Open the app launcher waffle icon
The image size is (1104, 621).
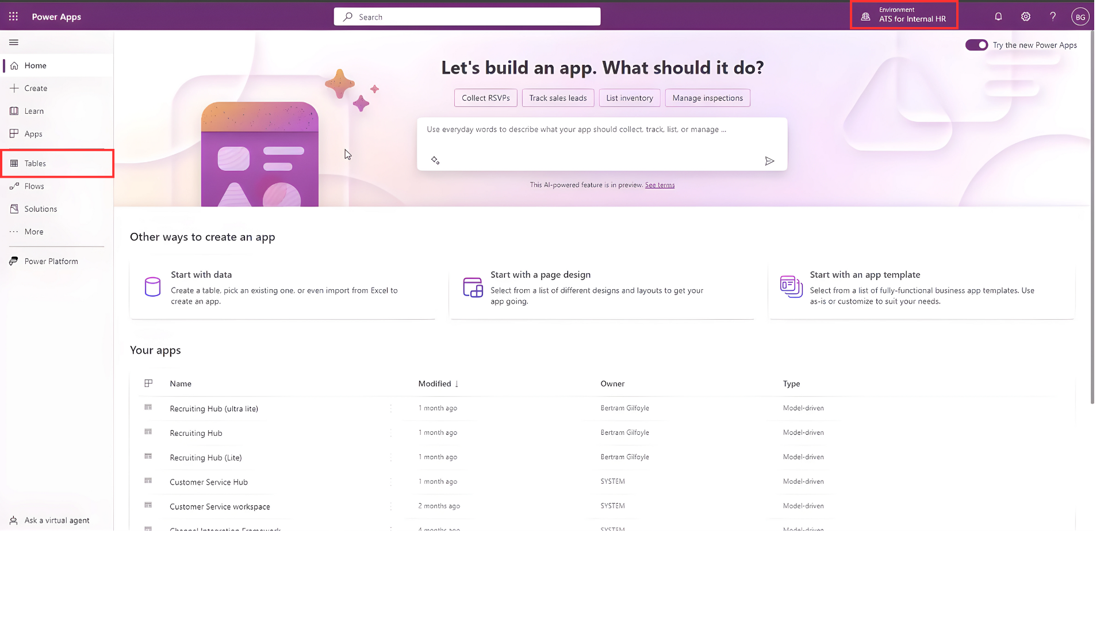[x=13, y=17]
